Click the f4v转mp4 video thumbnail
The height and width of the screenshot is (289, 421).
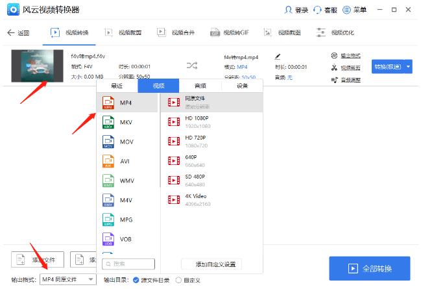click(x=38, y=66)
